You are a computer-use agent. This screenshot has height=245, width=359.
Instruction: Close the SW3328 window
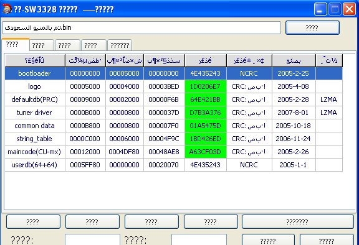tap(349, 9)
